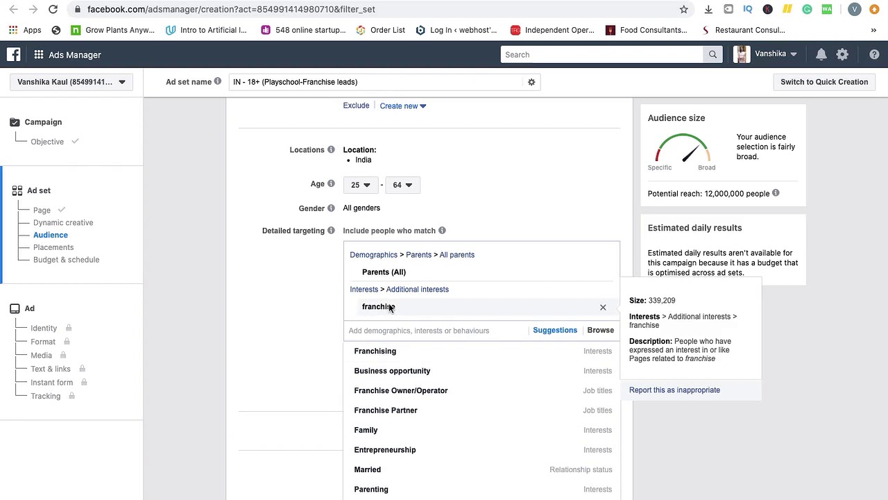Open Chrome's three-dot menu
The height and width of the screenshot is (500, 888).
874,9
